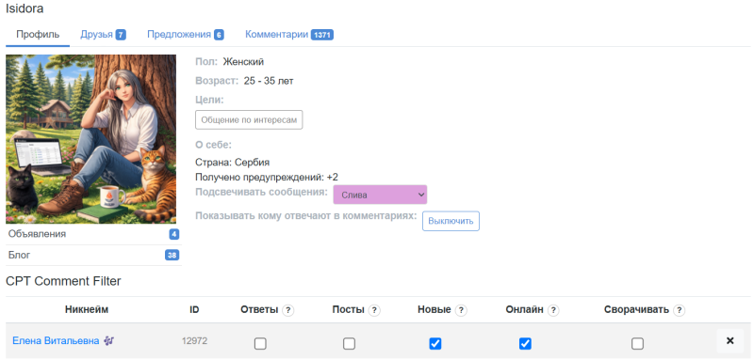
Task: Uncheck Новые checkbox for Елена Витальевна
Action: tap(435, 343)
